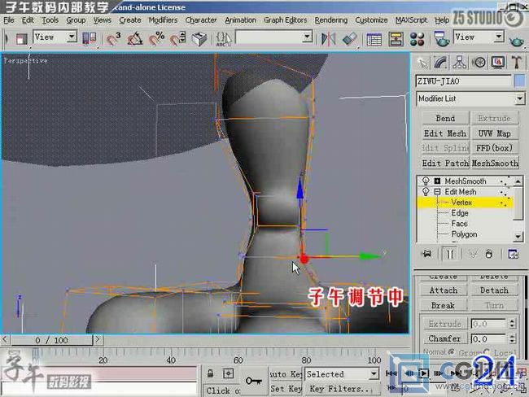Click the Angle Snap Toggle icon
The height and width of the screenshot is (397, 529).
[x=134, y=38]
